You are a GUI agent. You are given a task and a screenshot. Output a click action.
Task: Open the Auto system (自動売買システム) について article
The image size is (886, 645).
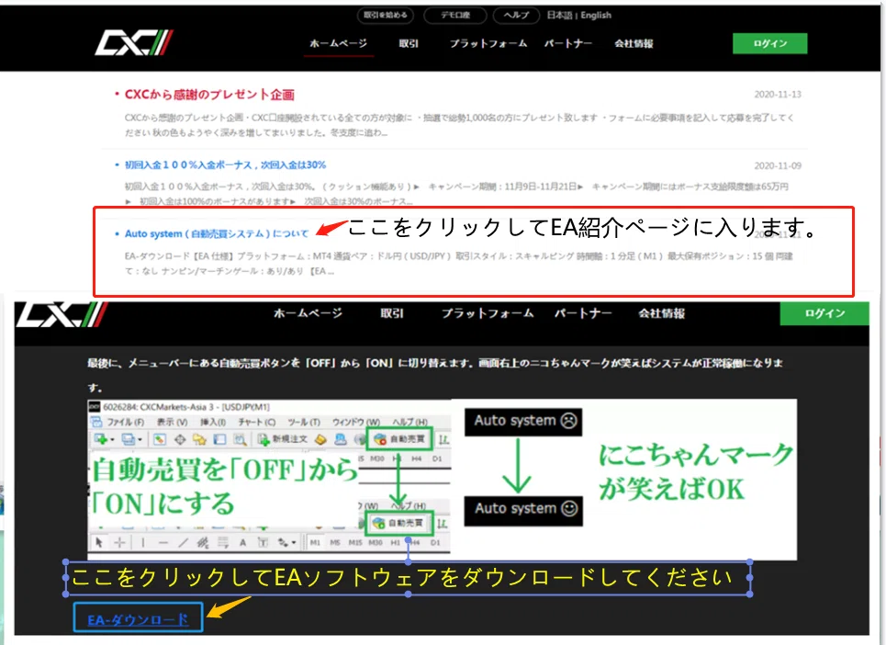[x=216, y=233]
